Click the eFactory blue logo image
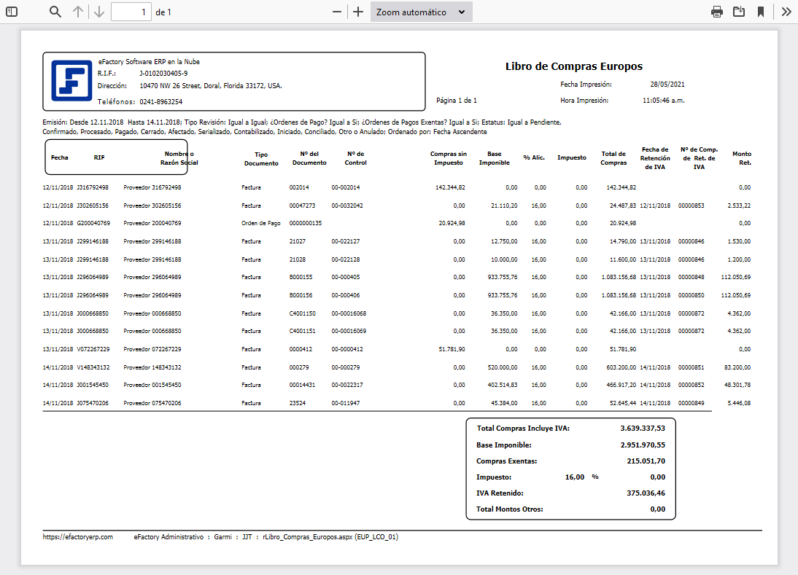This screenshot has height=575, width=798. coord(71,81)
